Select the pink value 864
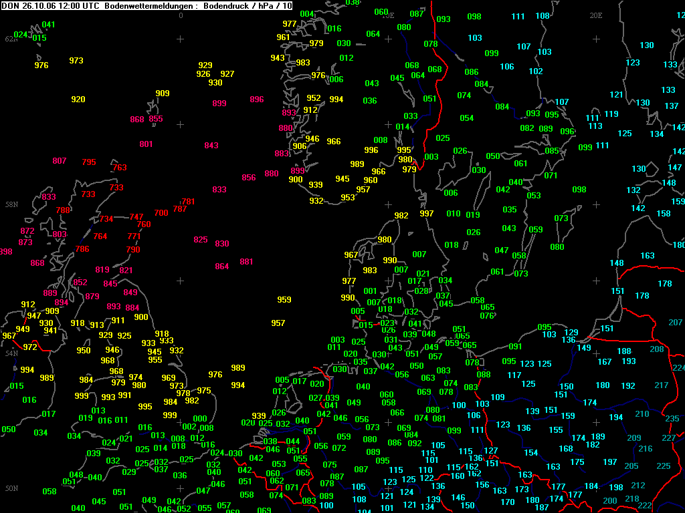The height and width of the screenshot is (513, 685). 222,267
